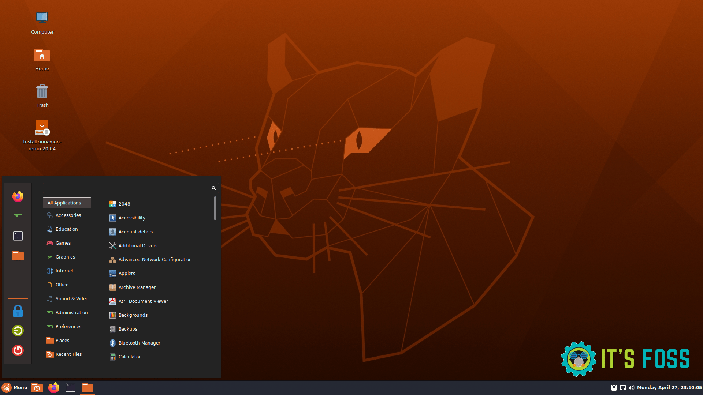This screenshot has width=703, height=395.
Task: Open Software Manager from the menu sidebar
Action: (x=18, y=216)
